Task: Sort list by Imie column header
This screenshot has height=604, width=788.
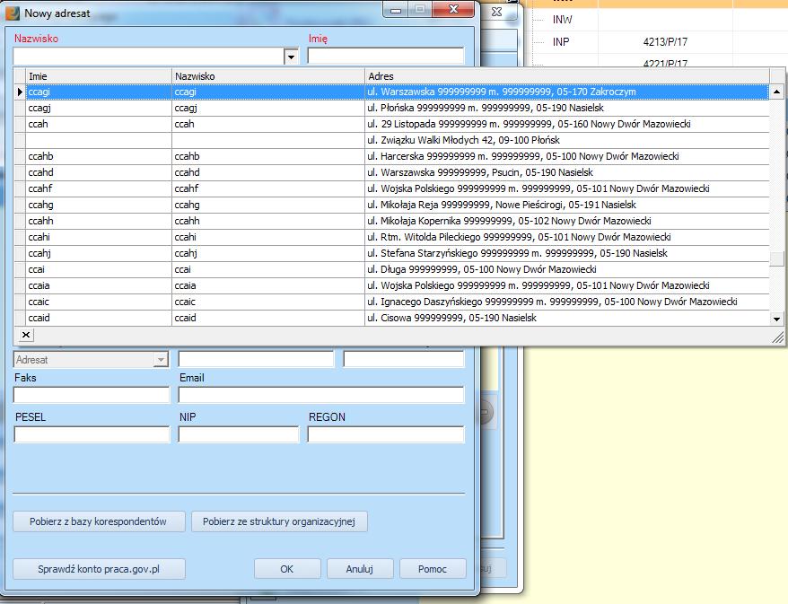Action: (99, 76)
